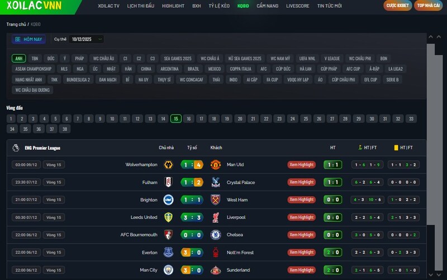Select the ĐỨC league filter chip
Image resolution: width=447 pixels, height=280 pixels.
[51, 58]
